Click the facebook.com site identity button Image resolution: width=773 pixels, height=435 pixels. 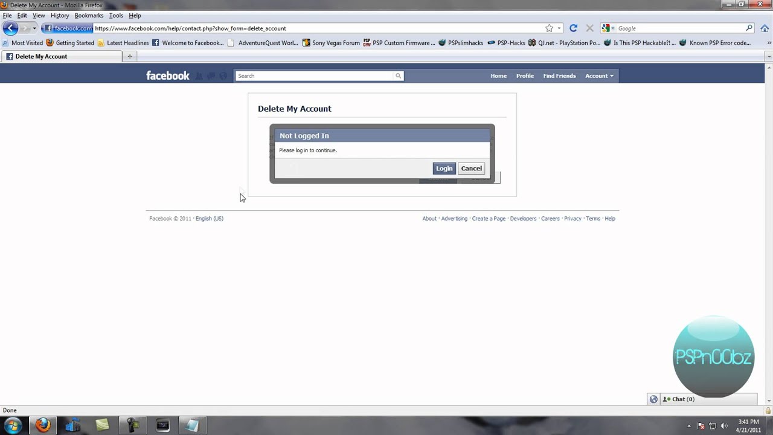pyautogui.click(x=68, y=28)
